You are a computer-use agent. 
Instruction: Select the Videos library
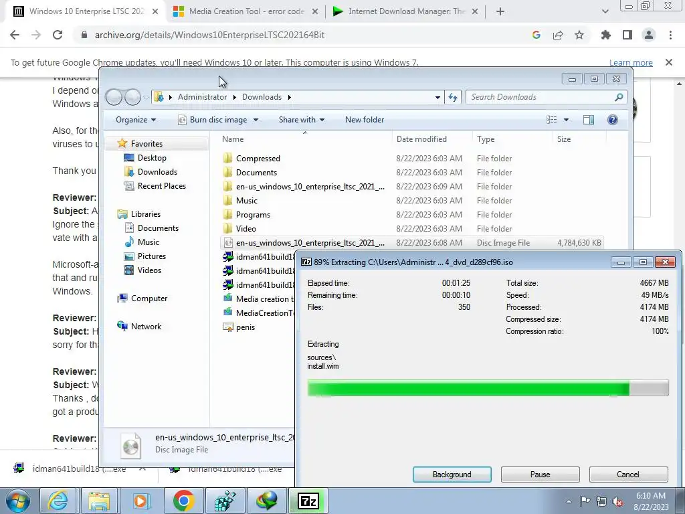[x=149, y=270]
